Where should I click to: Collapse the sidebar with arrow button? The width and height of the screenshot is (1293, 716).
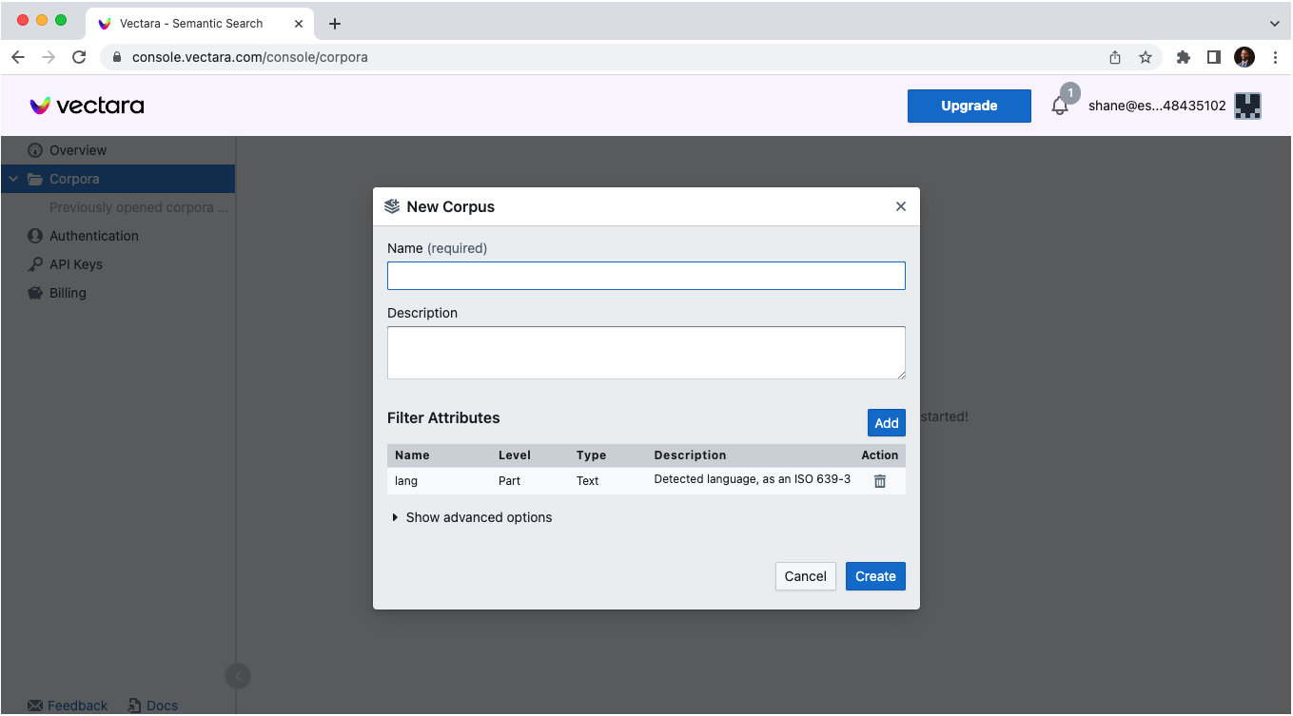click(237, 676)
